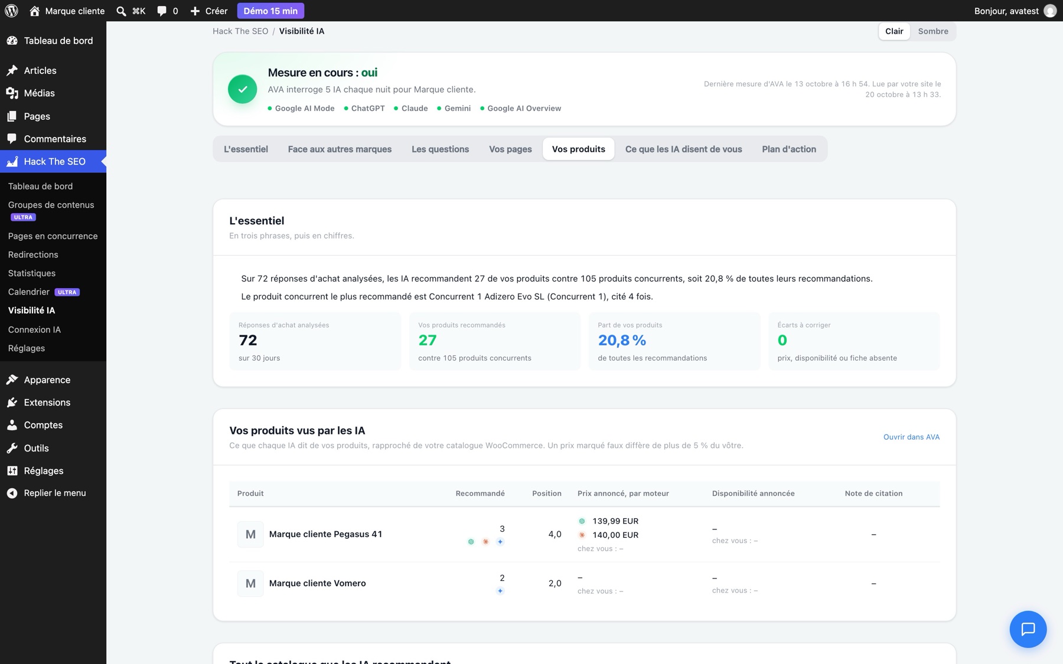
Task: Open the Statistiques submenu item
Action: 53,273
